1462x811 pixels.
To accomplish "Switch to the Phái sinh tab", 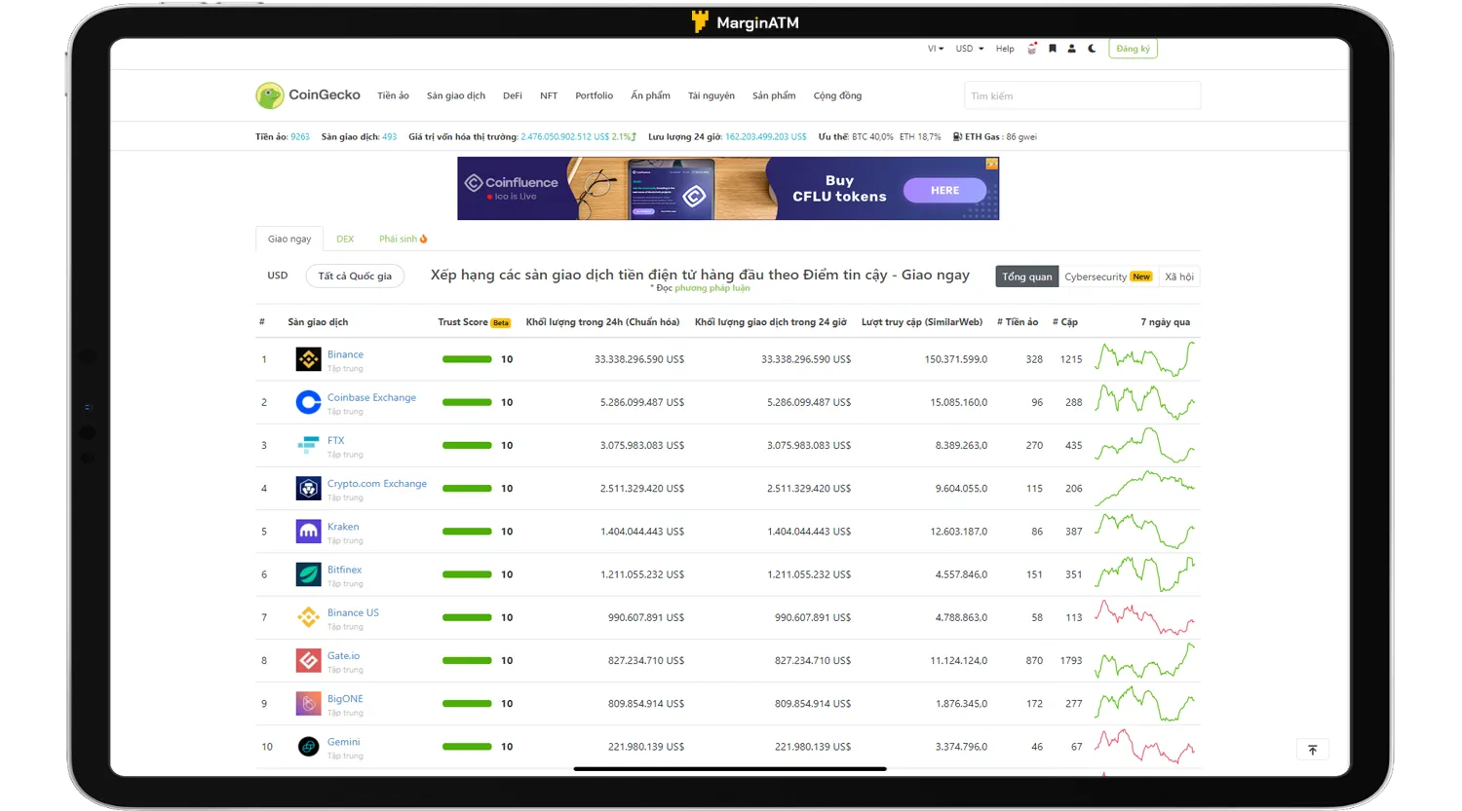I will (x=403, y=239).
